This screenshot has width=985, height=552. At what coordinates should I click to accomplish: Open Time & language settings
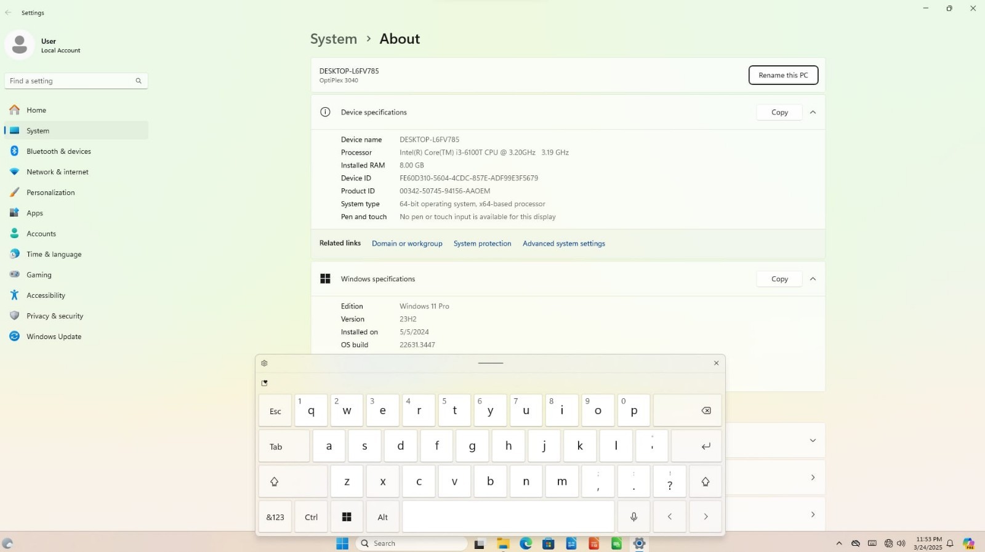tap(76, 254)
